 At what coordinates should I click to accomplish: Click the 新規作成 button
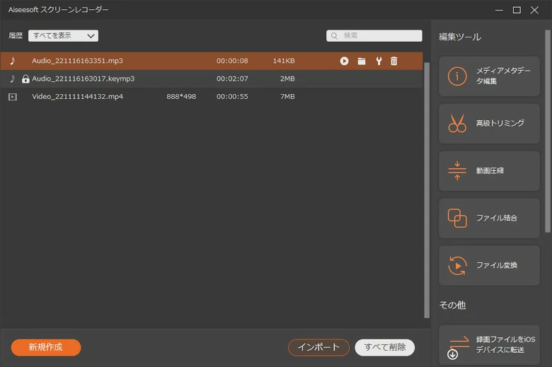46,347
